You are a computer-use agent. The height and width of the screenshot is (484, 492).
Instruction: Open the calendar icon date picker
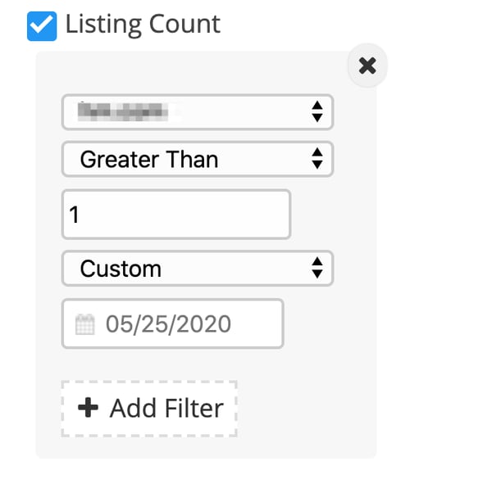pyautogui.click(x=84, y=324)
